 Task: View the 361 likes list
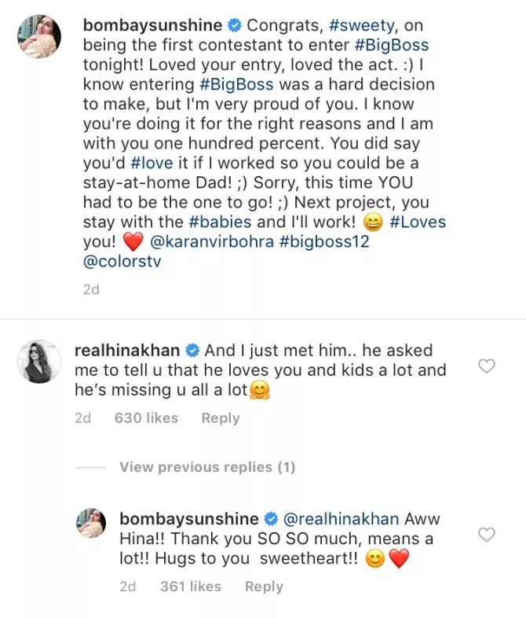point(190,587)
